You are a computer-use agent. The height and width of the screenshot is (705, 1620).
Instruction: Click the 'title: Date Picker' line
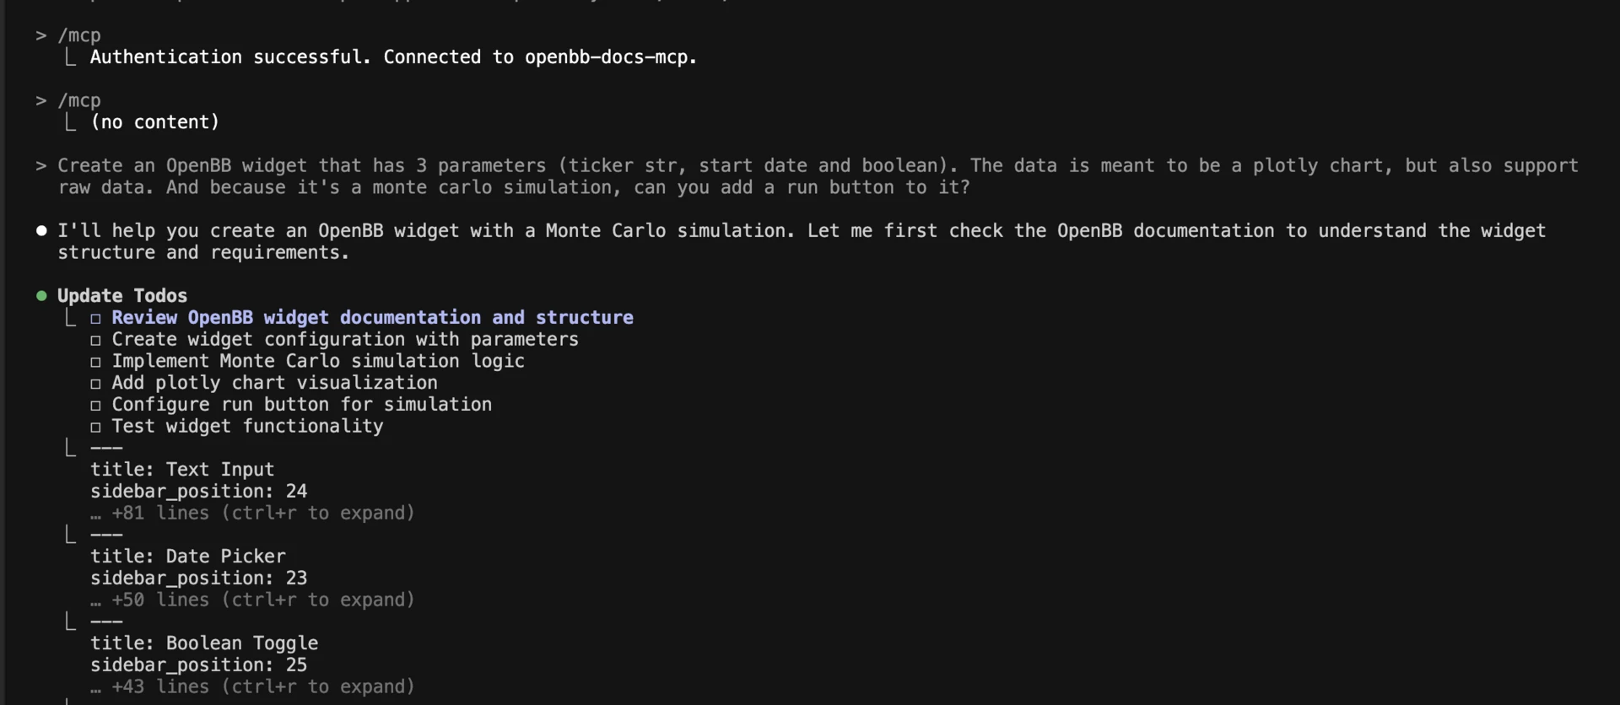pos(188,557)
